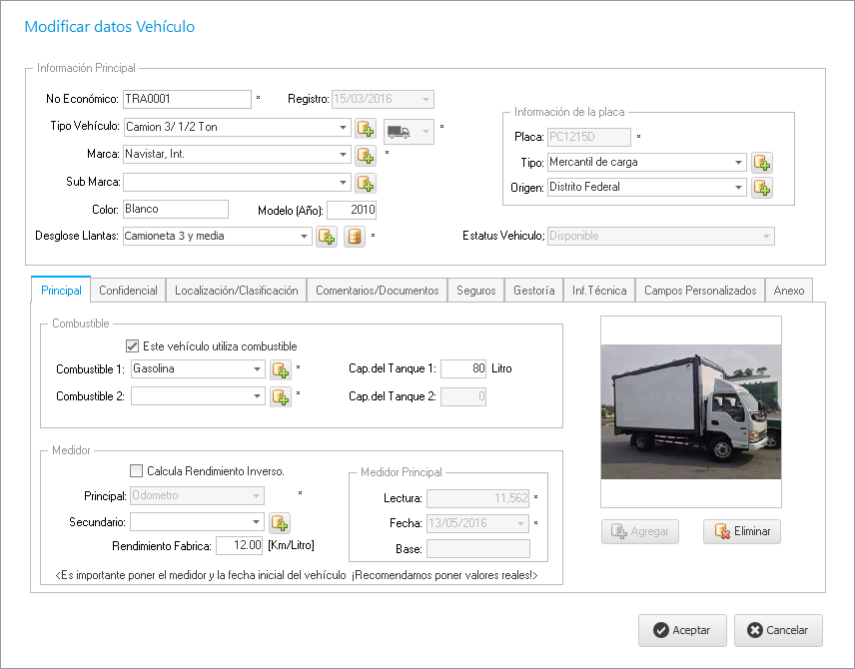Open the Seguros tab
Viewport: 855px width, 669px height.
[475, 291]
